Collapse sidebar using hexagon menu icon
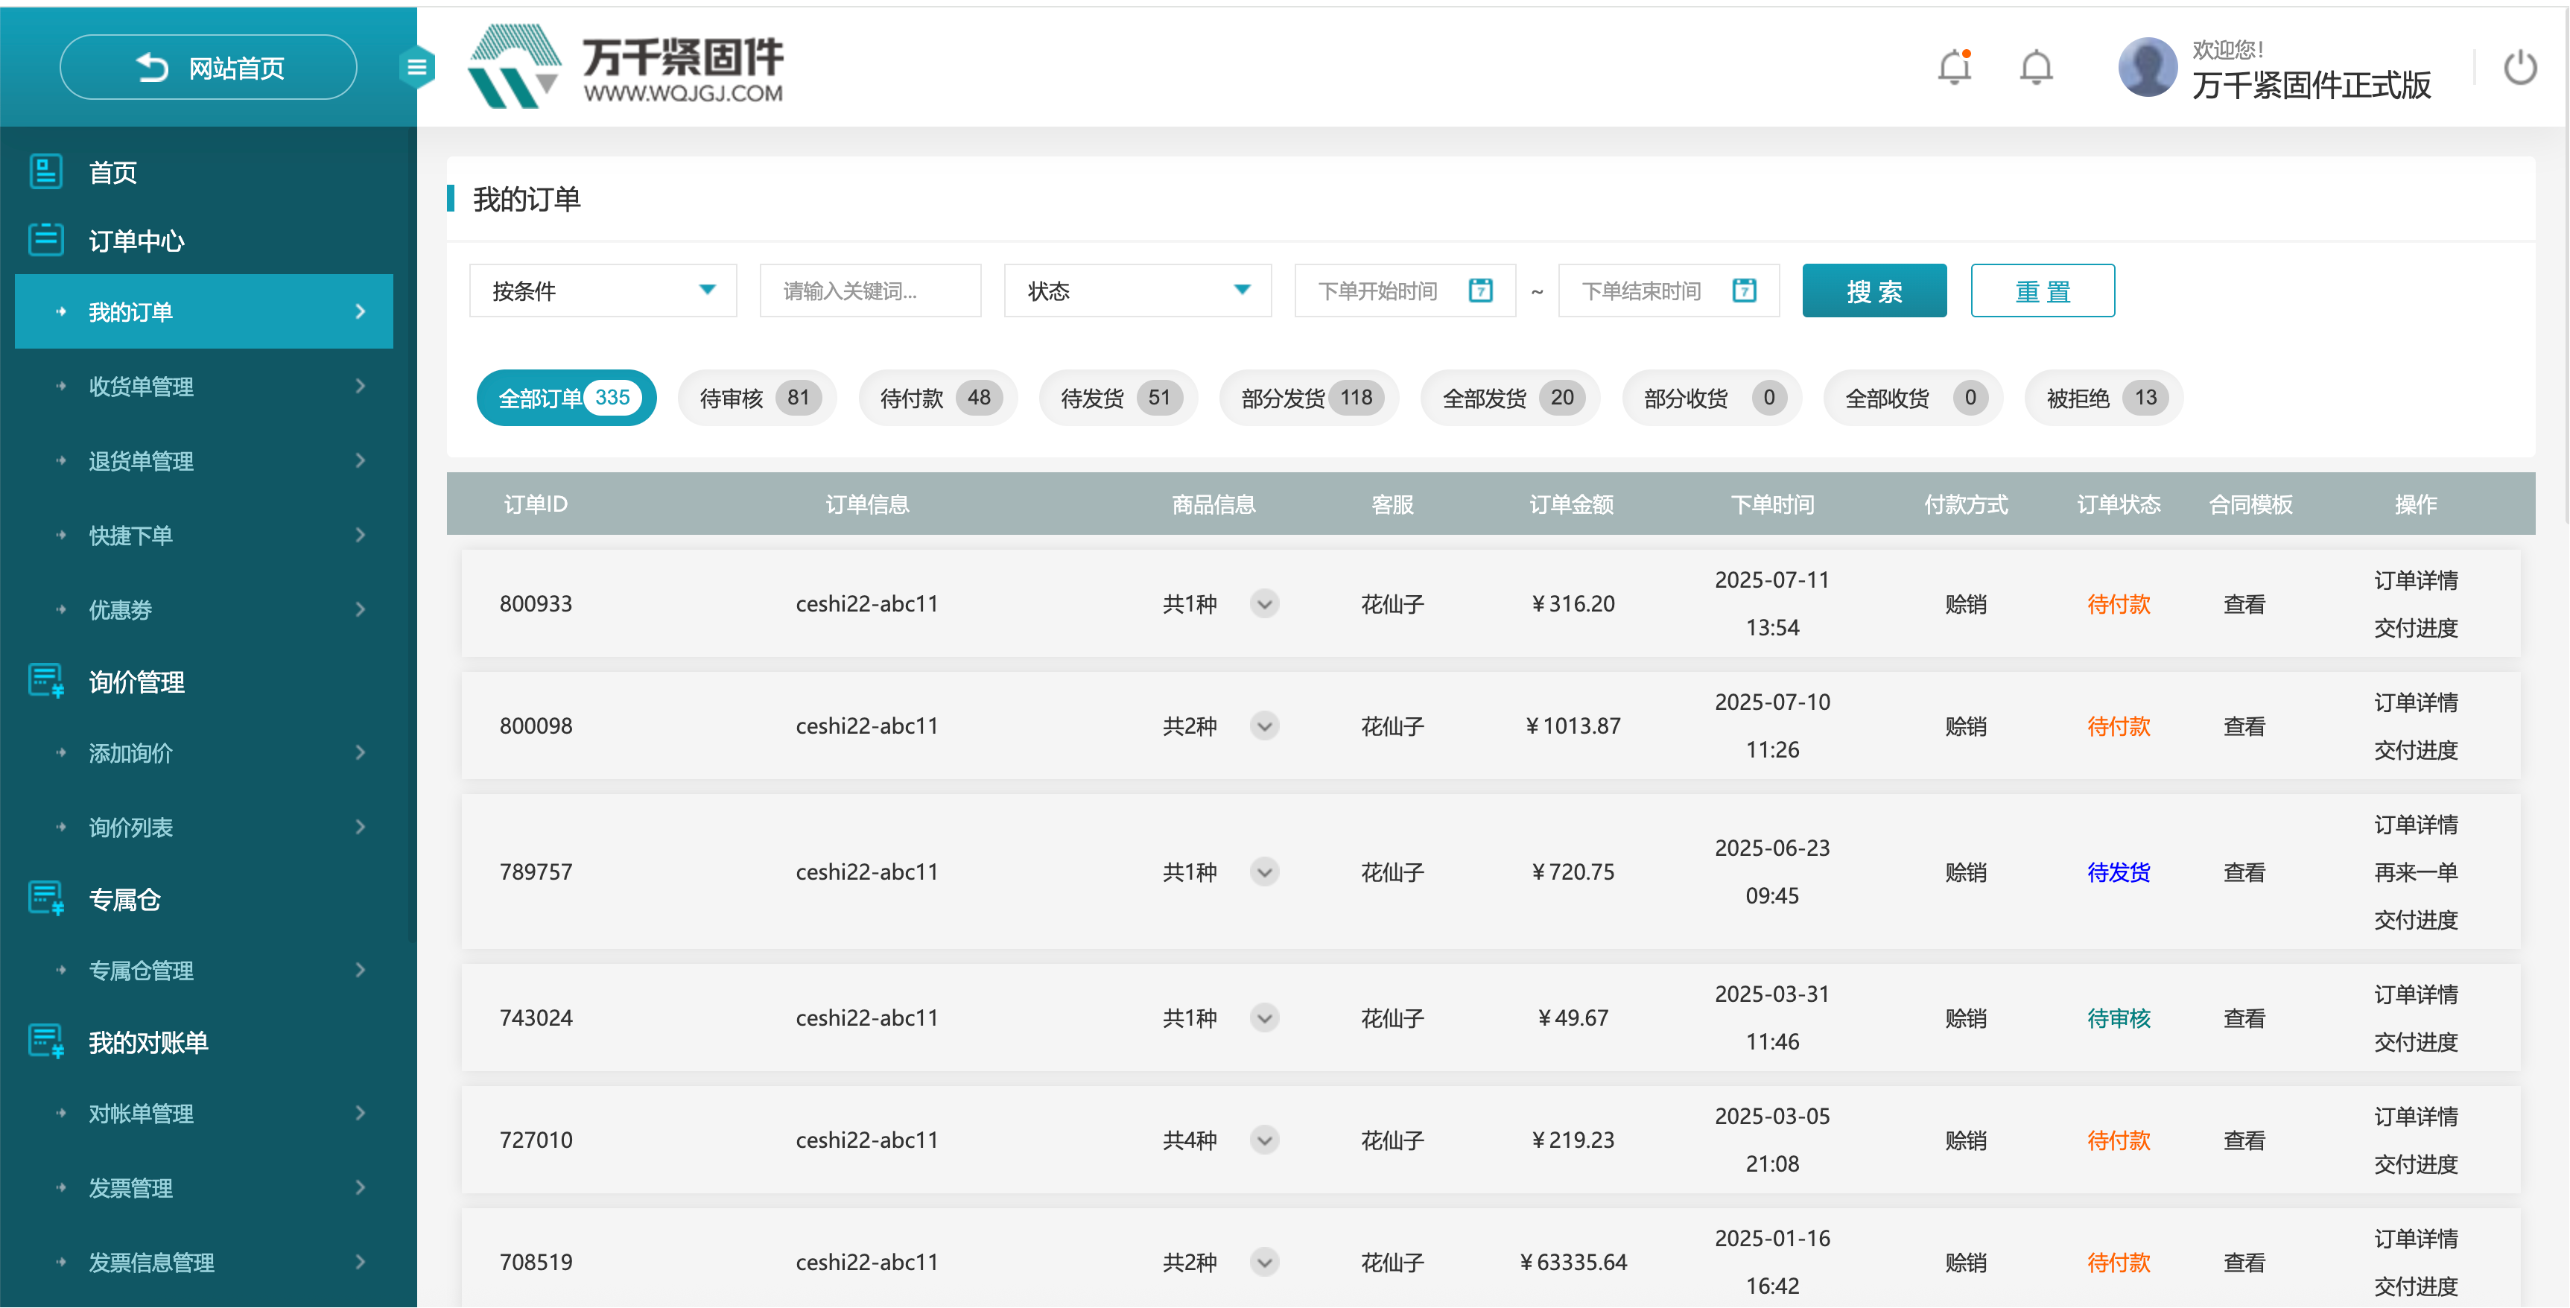The image size is (2570, 1308). (417, 68)
